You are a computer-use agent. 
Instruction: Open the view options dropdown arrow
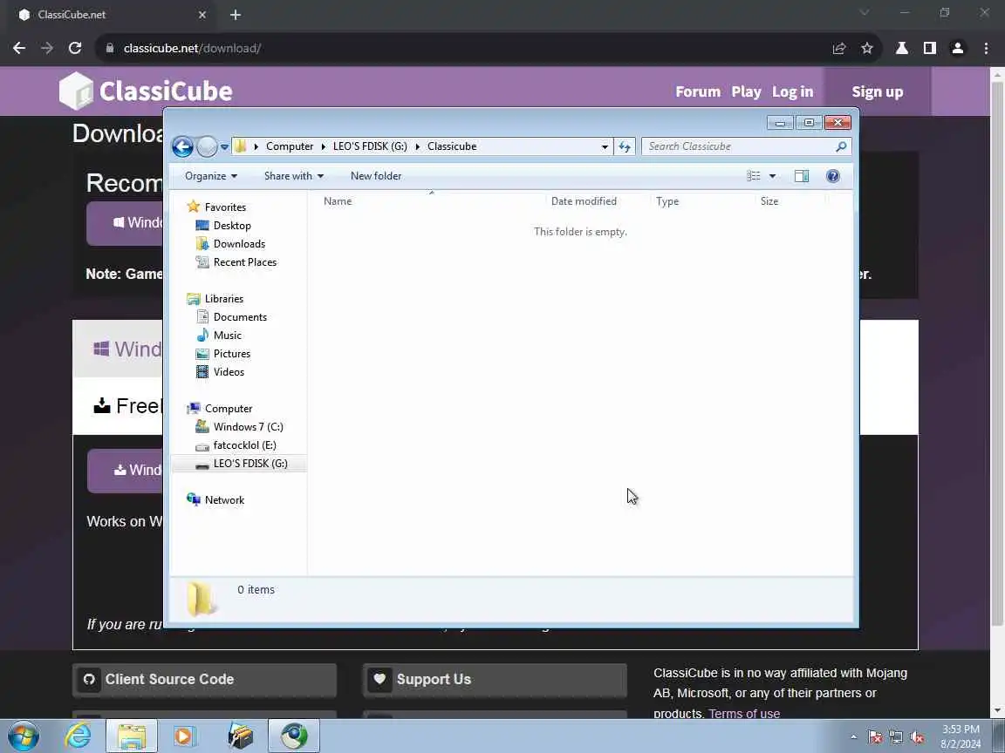772,176
